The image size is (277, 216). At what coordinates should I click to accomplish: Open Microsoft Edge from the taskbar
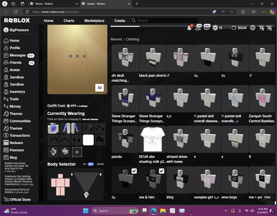tap(153, 210)
